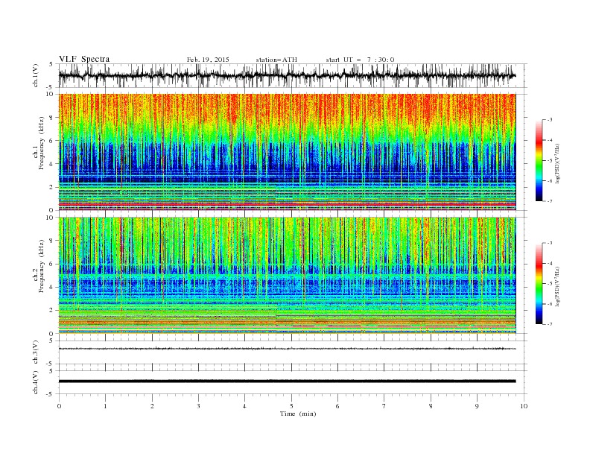Click the ch.2 spectrogram plot area
This screenshot has height=456, width=590.
click(287, 275)
